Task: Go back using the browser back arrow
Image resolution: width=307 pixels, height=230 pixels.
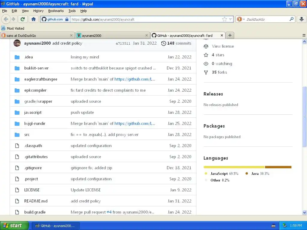Action: (6, 19)
